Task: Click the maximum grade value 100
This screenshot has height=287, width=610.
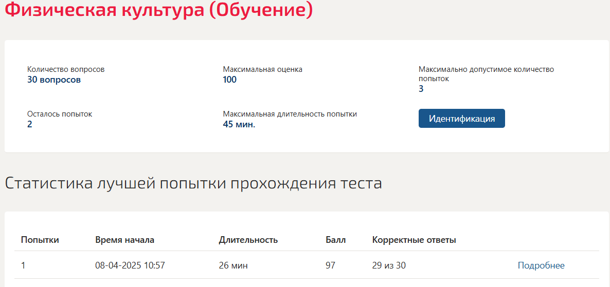Action: point(229,80)
